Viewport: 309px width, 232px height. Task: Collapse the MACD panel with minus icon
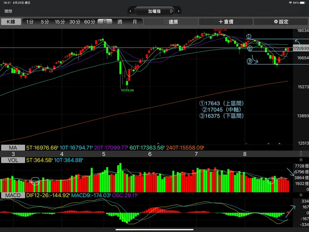pos(301,195)
